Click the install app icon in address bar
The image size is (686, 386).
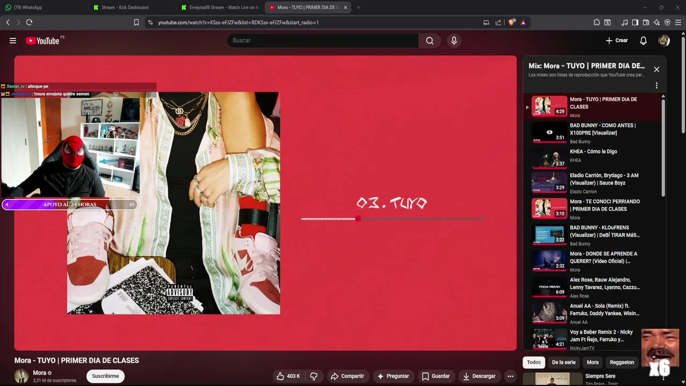pos(486,23)
